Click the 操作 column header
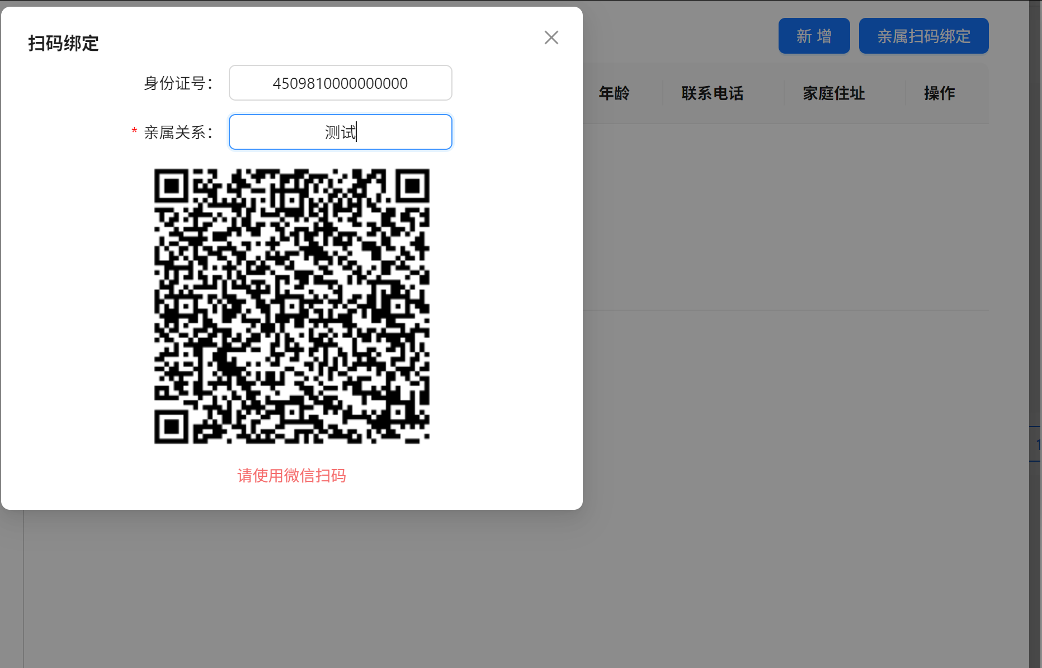This screenshot has width=1042, height=668. point(939,93)
